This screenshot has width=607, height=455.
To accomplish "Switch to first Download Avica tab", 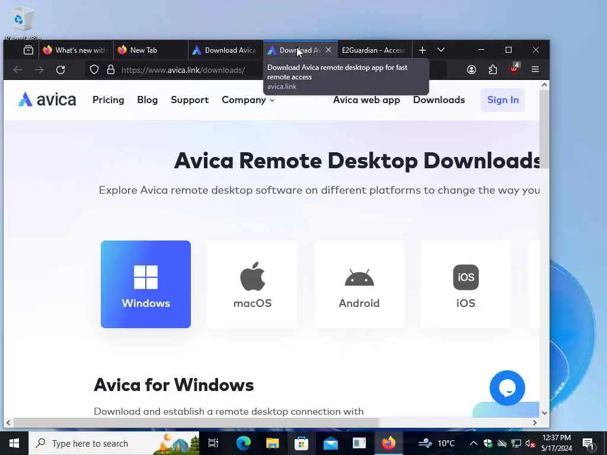I will click(226, 50).
